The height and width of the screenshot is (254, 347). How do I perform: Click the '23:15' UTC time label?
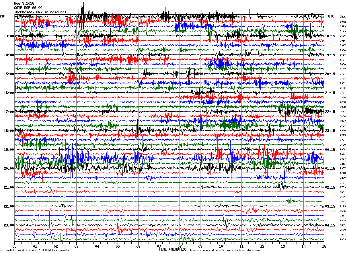(330, 131)
